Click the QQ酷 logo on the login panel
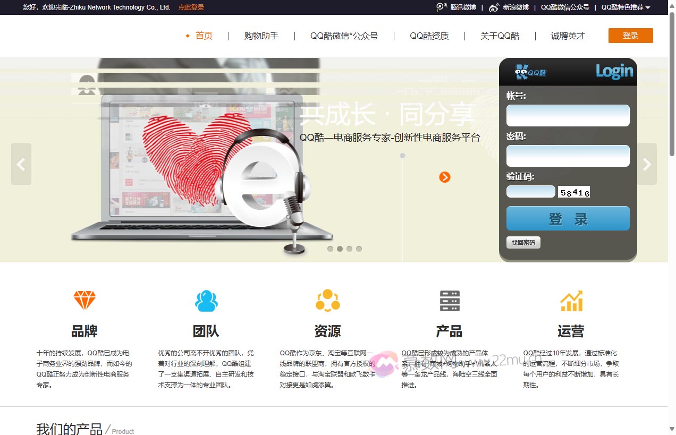This screenshot has width=676, height=435. [x=530, y=72]
